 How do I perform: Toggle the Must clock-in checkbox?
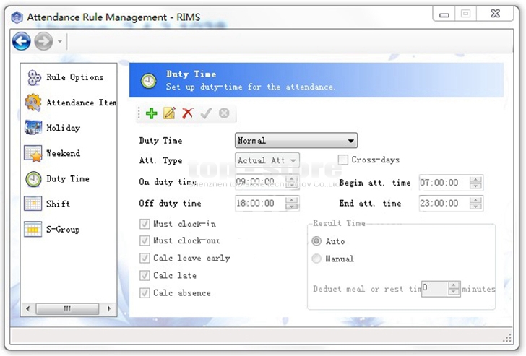tap(145, 224)
